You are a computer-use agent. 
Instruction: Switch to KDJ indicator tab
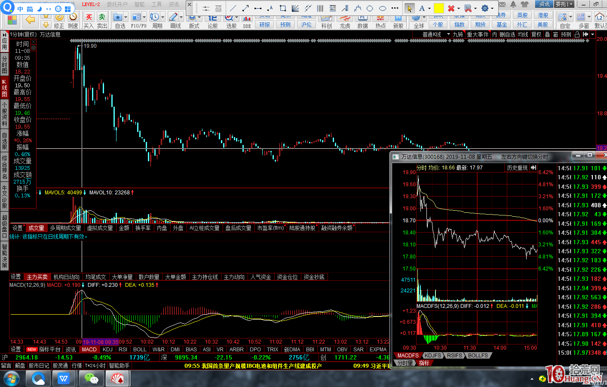[x=107, y=350]
